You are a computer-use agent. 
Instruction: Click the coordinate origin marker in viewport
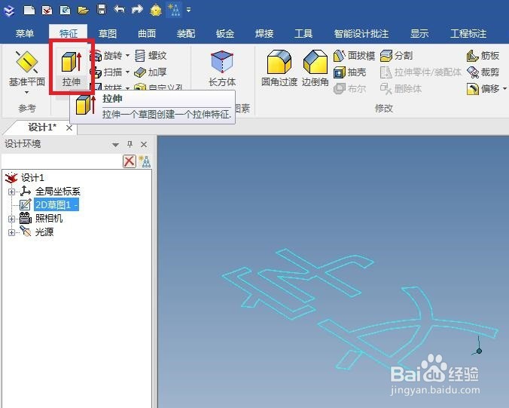coord(479,351)
